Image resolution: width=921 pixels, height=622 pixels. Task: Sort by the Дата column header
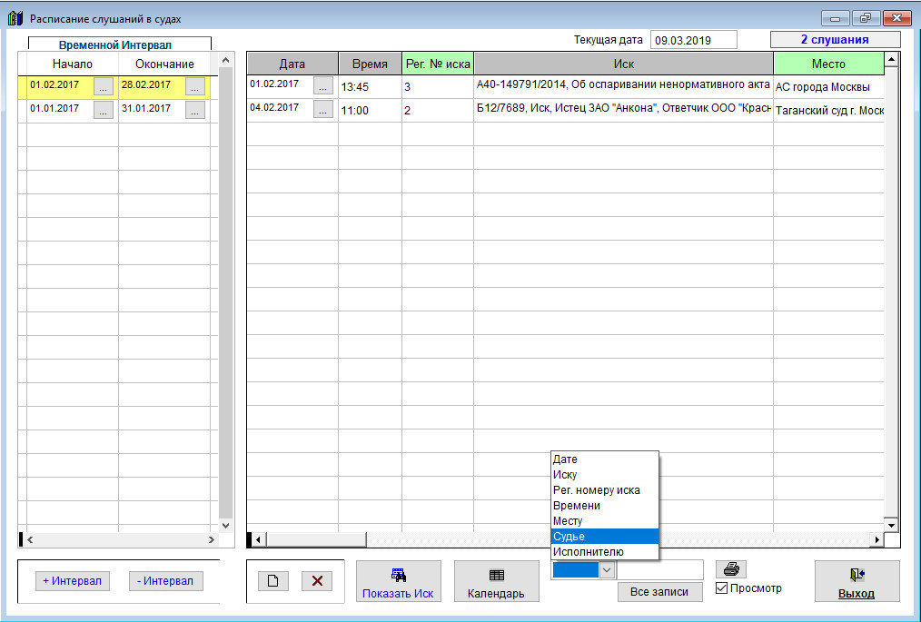(292, 64)
